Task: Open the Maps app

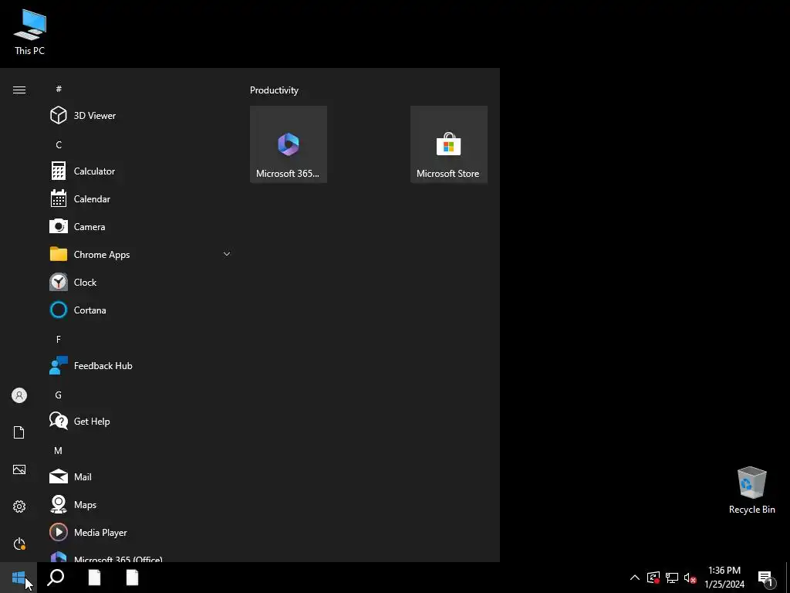Action: pos(140,504)
